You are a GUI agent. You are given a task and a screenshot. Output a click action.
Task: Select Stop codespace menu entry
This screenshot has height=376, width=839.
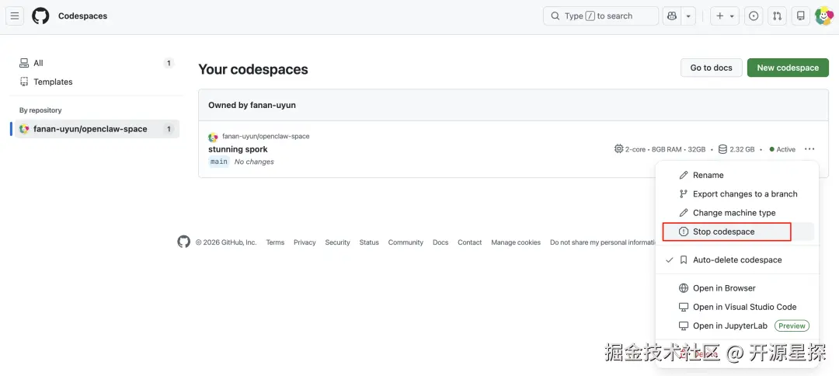point(723,232)
